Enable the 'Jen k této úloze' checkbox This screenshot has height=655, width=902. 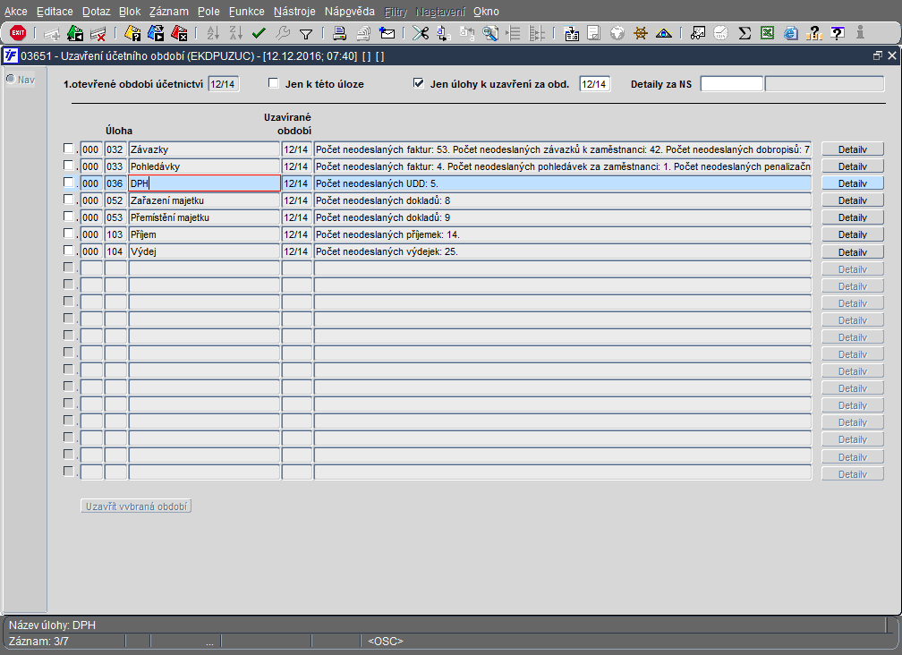pyautogui.click(x=274, y=83)
